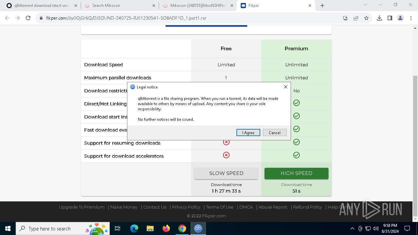The image size is (418, 235).
Task: Open Upgrade To Premium link
Action: [x=82, y=207]
